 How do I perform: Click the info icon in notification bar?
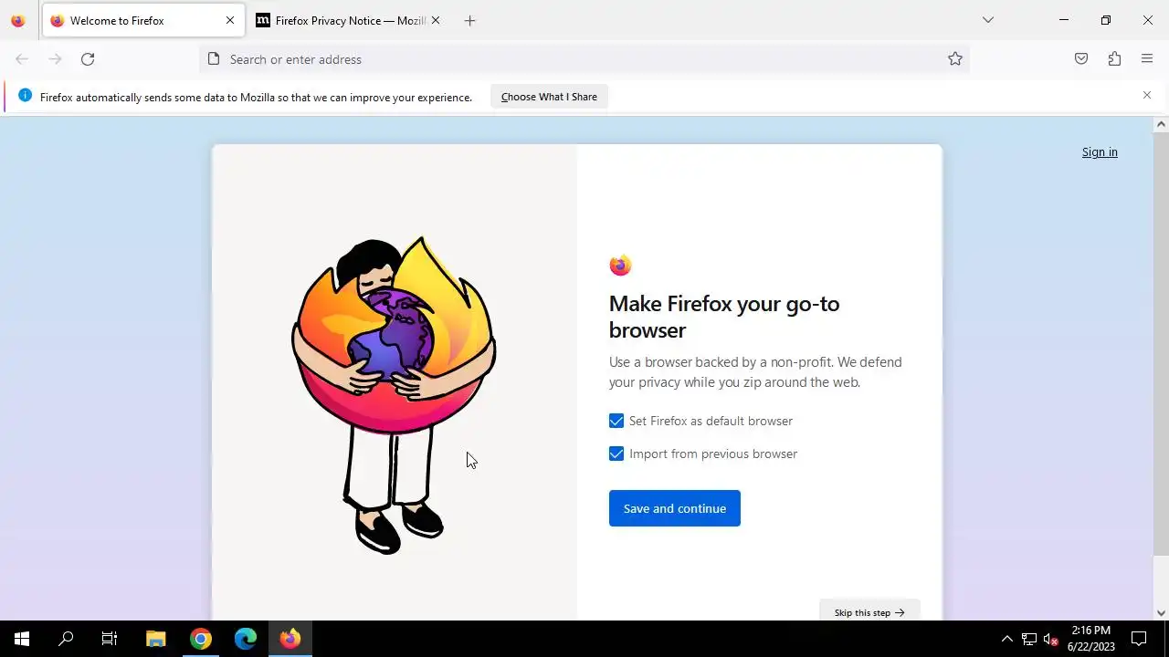pyautogui.click(x=25, y=96)
